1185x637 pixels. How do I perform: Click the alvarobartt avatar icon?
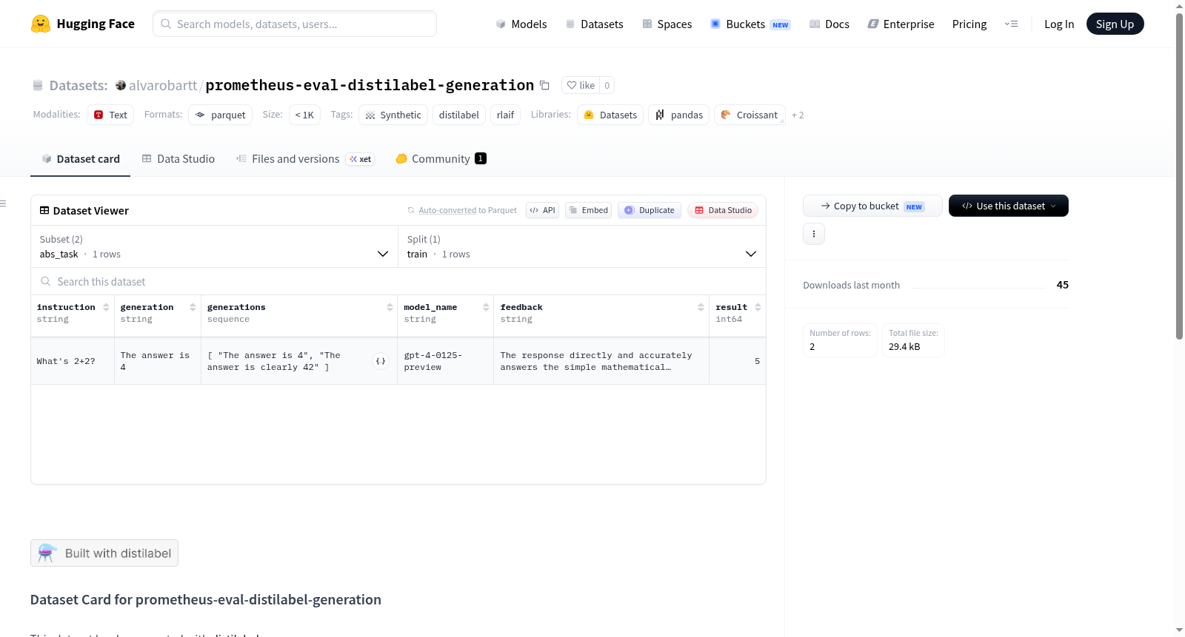tap(121, 85)
